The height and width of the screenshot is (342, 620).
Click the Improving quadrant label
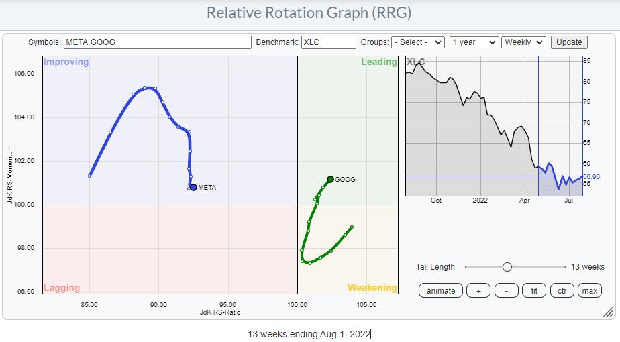[66, 62]
